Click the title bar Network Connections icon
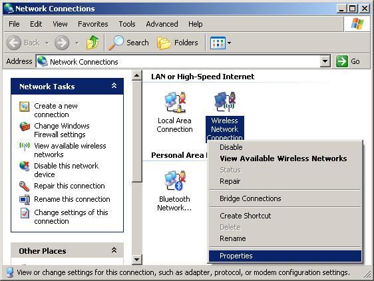This screenshot has width=374, height=281. coord(9,9)
